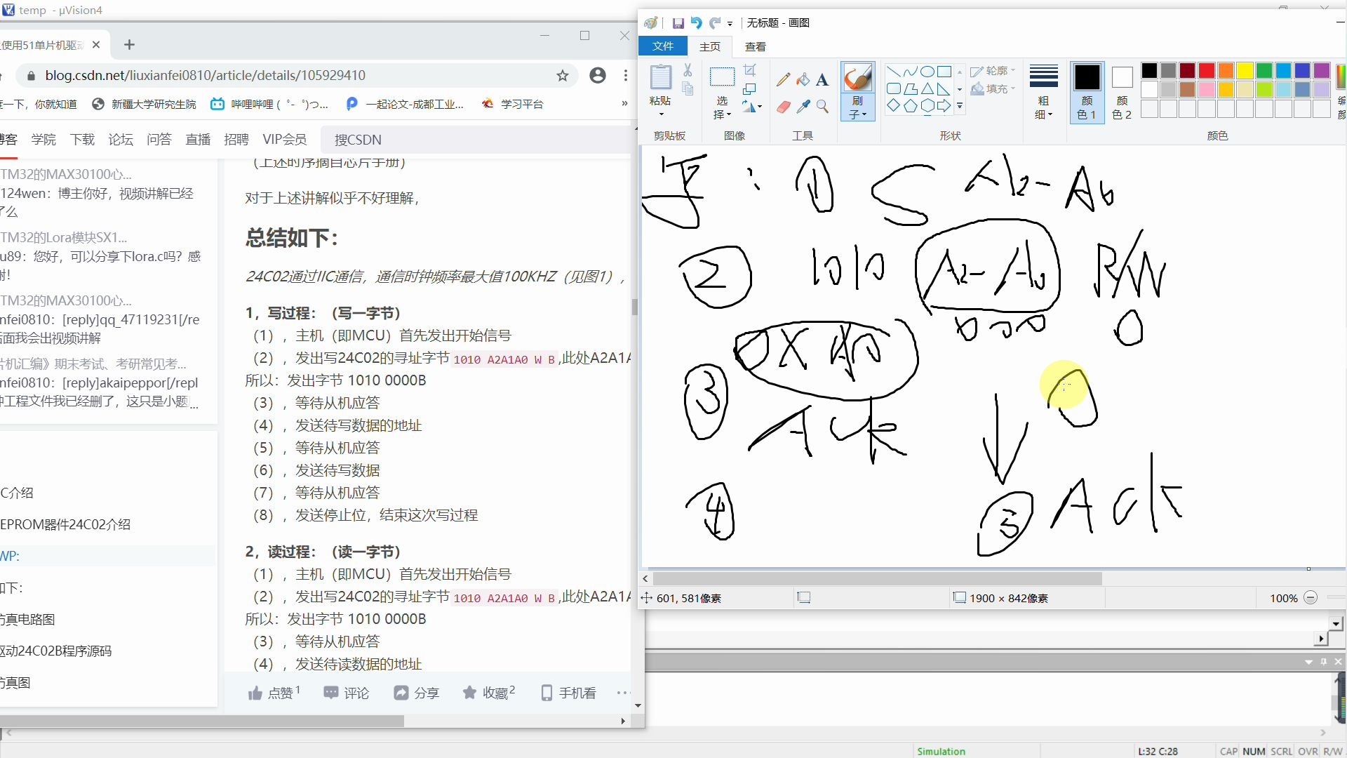
Task: Select the Color picker eyedropper tool
Action: 803,107
